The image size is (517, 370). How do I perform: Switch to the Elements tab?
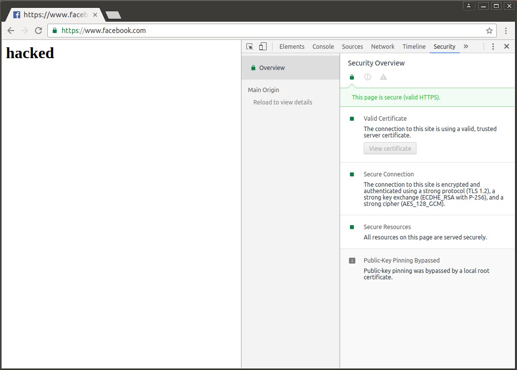click(x=292, y=46)
